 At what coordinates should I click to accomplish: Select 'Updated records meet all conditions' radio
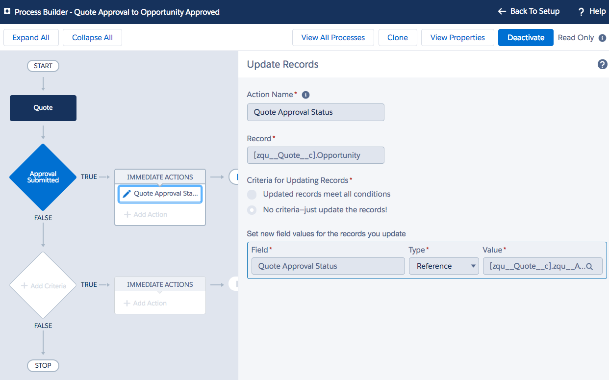pyautogui.click(x=252, y=194)
